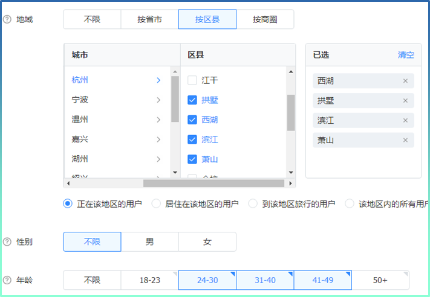The width and height of the screenshot is (430, 297).
Task: Remove 西湖 from selected list
Action: [405, 81]
